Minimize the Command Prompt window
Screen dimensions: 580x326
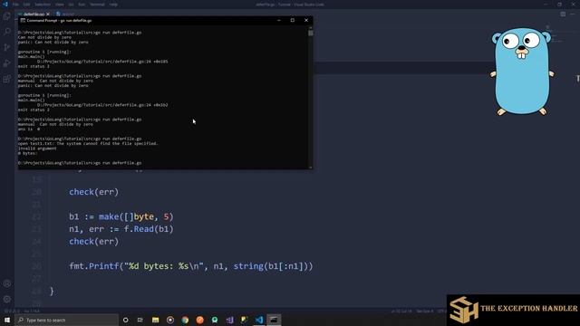pyautogui.click(x=279, y=20)
